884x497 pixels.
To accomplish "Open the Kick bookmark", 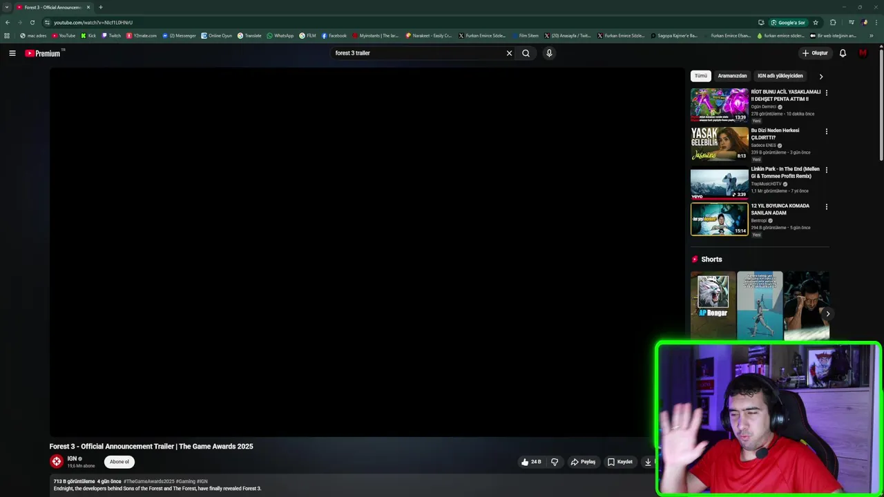I will (x=88, y=36).
